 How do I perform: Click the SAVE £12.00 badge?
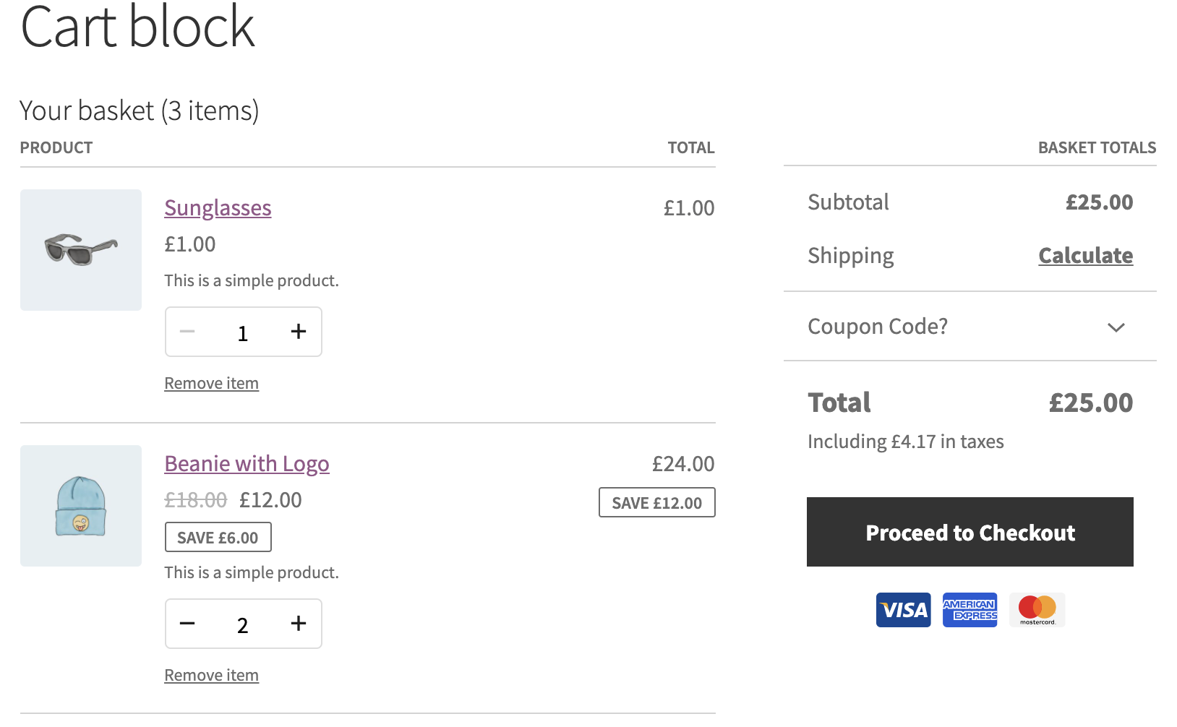[656, 502]
